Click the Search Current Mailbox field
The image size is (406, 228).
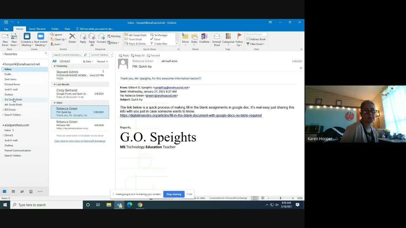click(x=68, y=55)
